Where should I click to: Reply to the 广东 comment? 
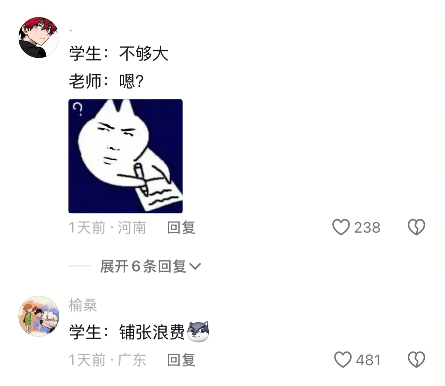181,360
